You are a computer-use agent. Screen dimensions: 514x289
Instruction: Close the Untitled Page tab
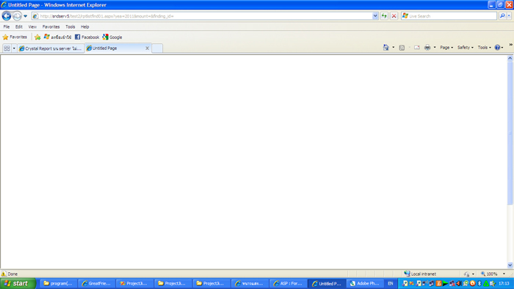pos(147,48)
